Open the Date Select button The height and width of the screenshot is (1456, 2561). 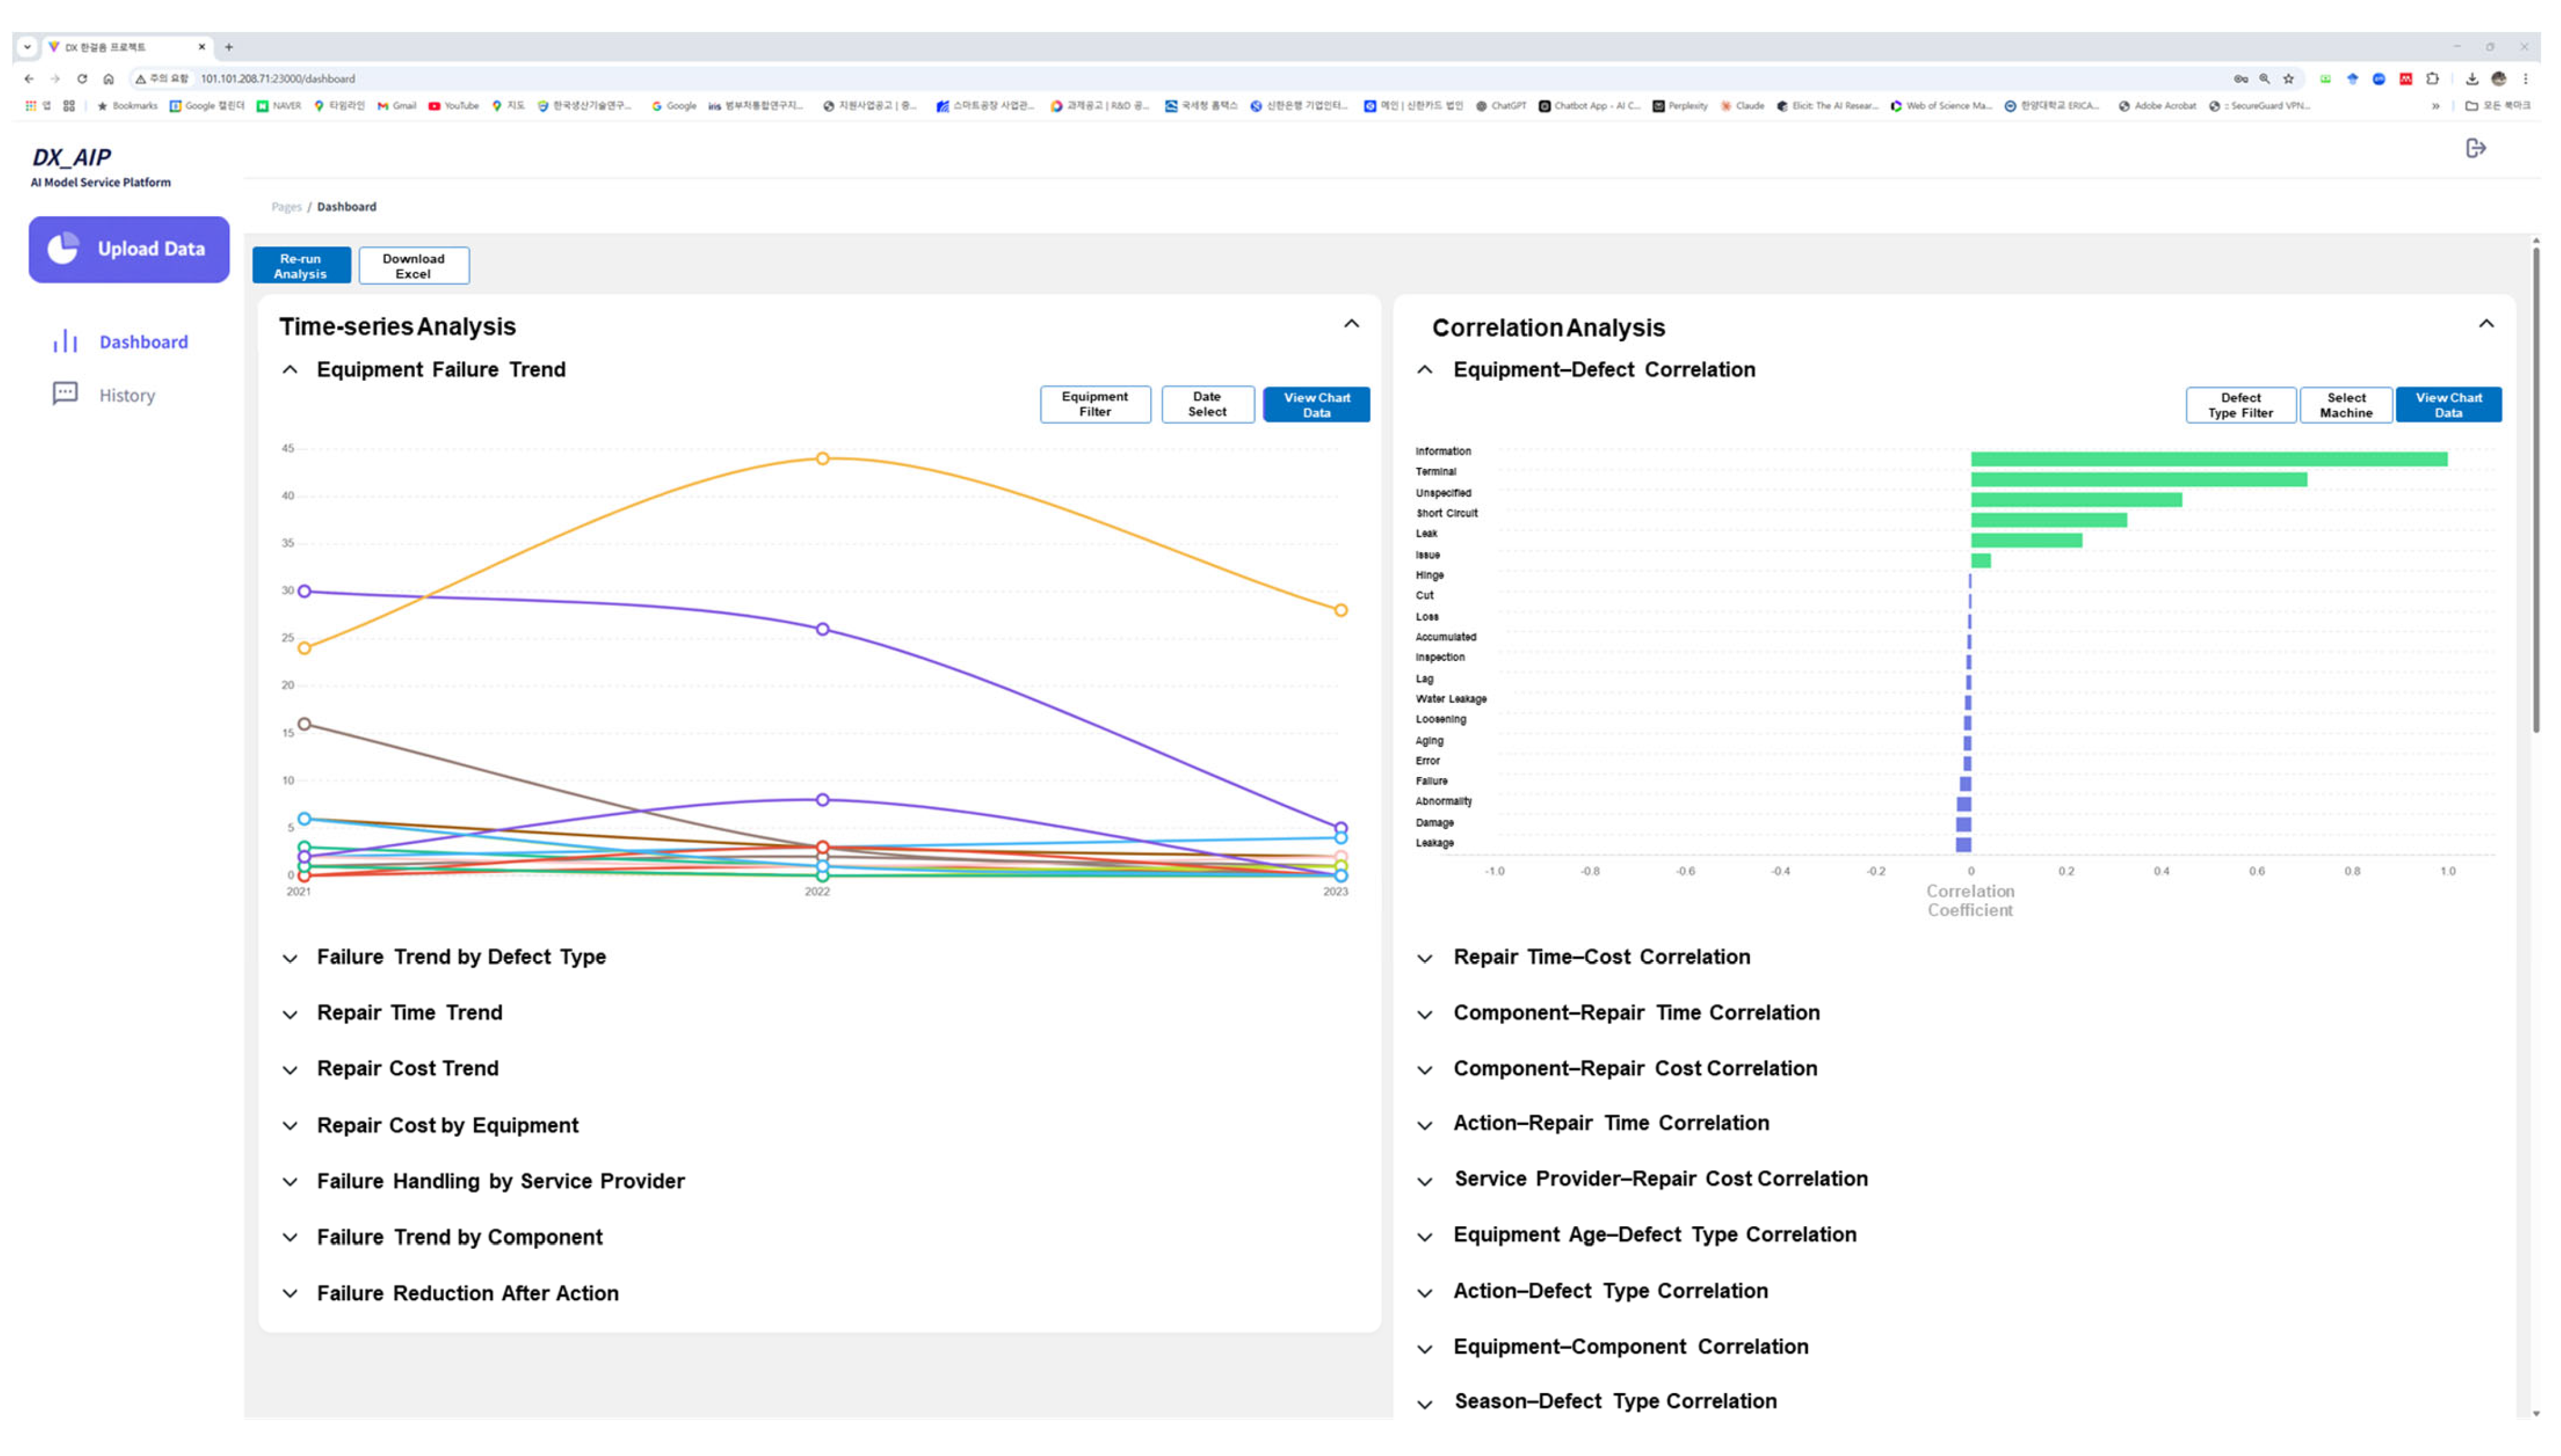click(x=1207, y=404)
